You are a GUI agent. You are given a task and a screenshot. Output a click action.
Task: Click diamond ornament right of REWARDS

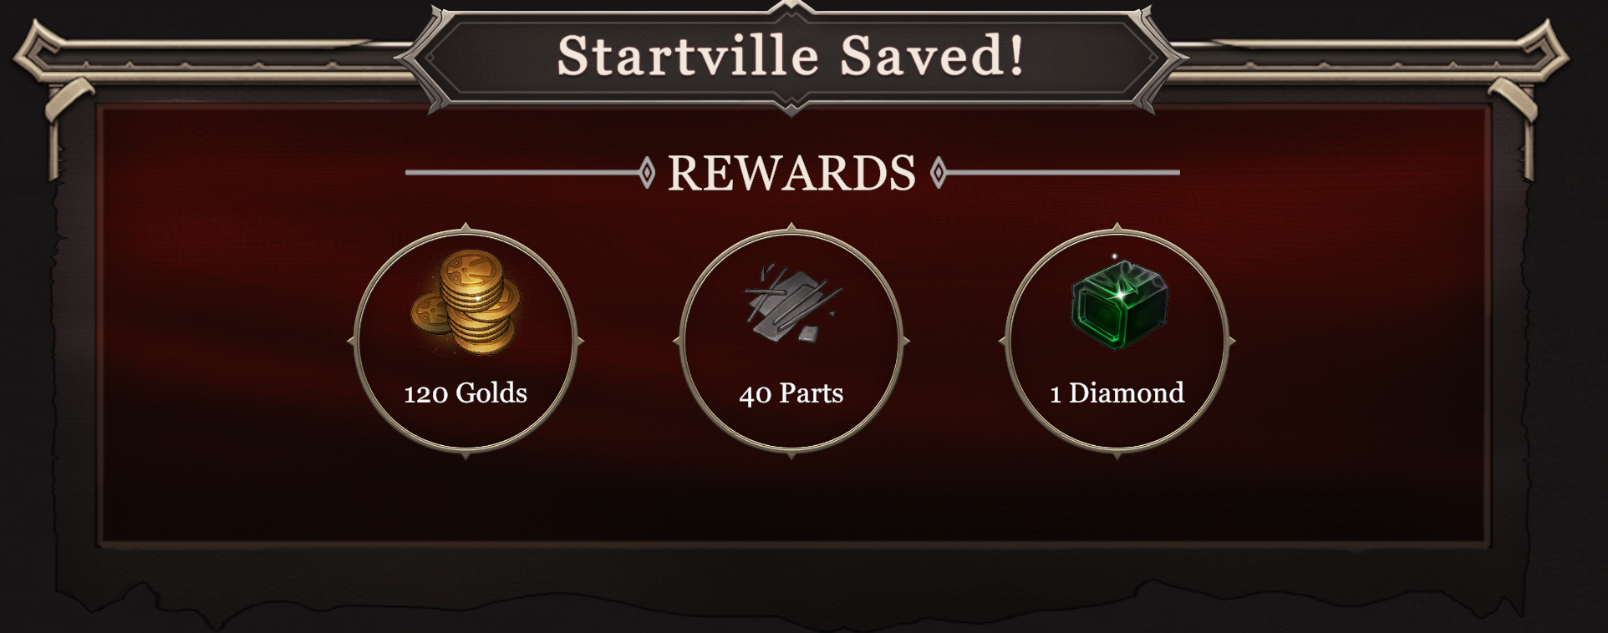[x=938, y=173]
